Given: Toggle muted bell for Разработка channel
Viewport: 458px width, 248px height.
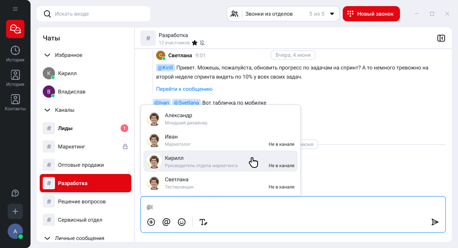Looking at the screenshot, I should (202, 43).
